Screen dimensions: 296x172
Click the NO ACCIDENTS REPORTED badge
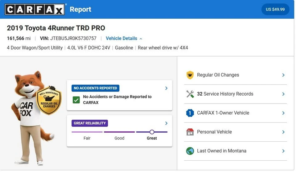tap(95, 88)
